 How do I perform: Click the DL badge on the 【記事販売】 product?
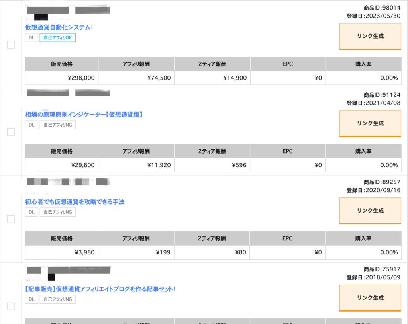pos(31,299)
